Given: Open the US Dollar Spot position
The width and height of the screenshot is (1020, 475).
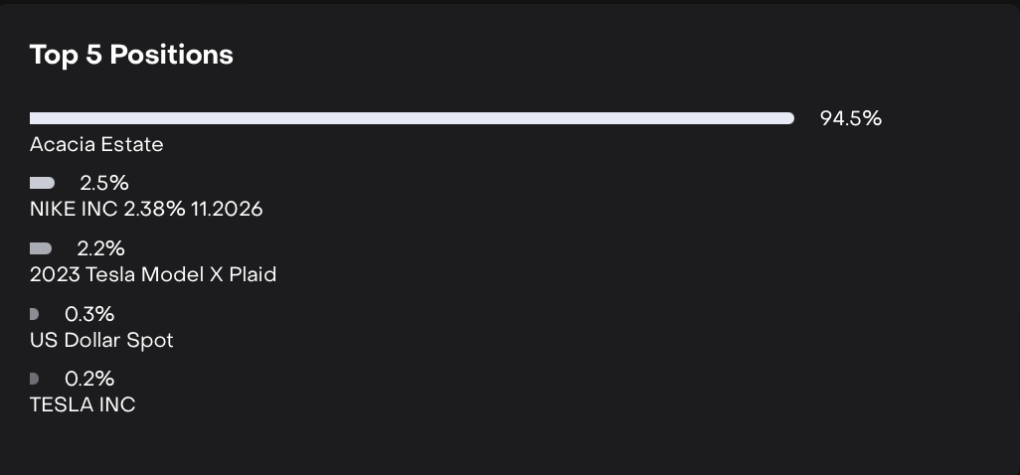Looking at the screenshot, I should pos(101,340).
